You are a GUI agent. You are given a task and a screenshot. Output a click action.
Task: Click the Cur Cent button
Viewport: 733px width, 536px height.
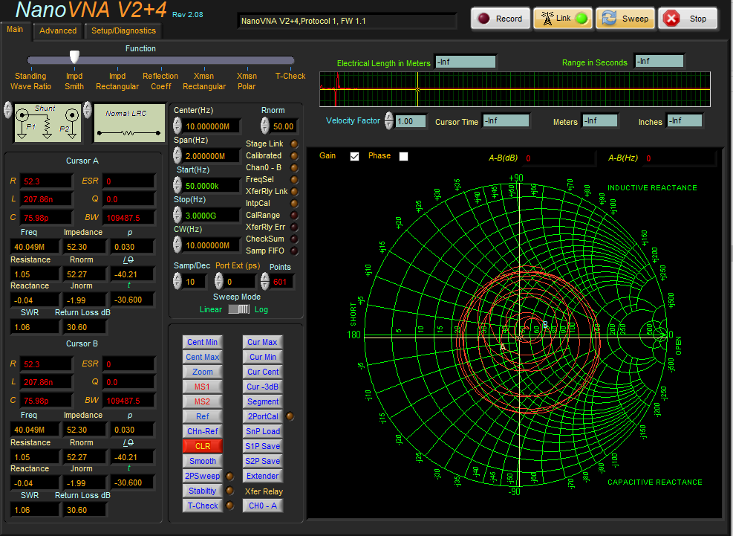coord(263,372)
